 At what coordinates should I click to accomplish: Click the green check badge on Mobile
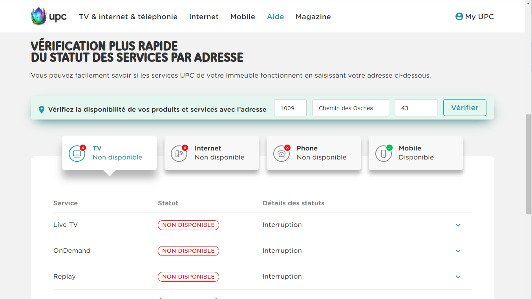tap(389, 148)
